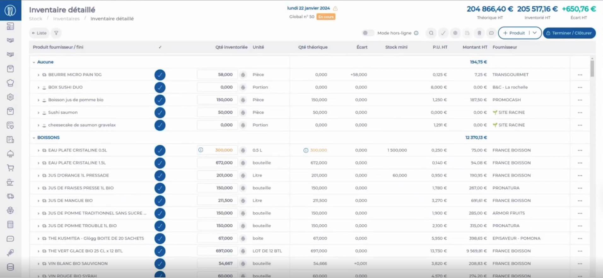This screenshot has height=278, width=603.
Task: Uncheck the BEURRE MICRO PAIN 10G checkmark
Action: click(x=160, y=75)
